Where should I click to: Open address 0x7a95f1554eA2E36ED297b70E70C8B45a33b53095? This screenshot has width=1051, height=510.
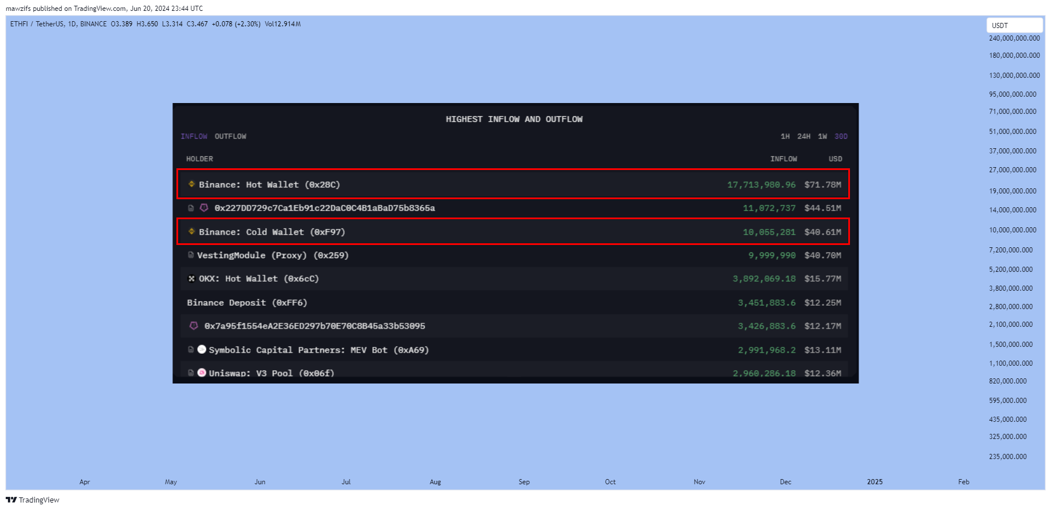(314, 326)
